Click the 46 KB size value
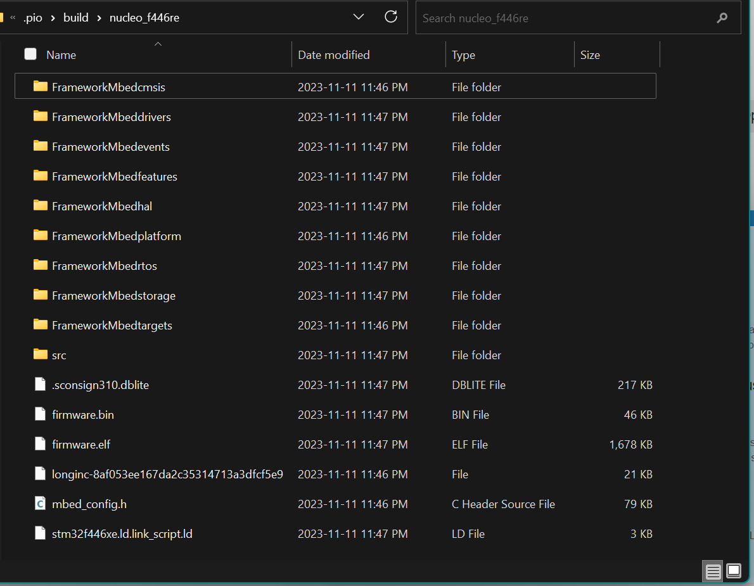The height and width of the screenshot is (586, 754). click(638, 415)
